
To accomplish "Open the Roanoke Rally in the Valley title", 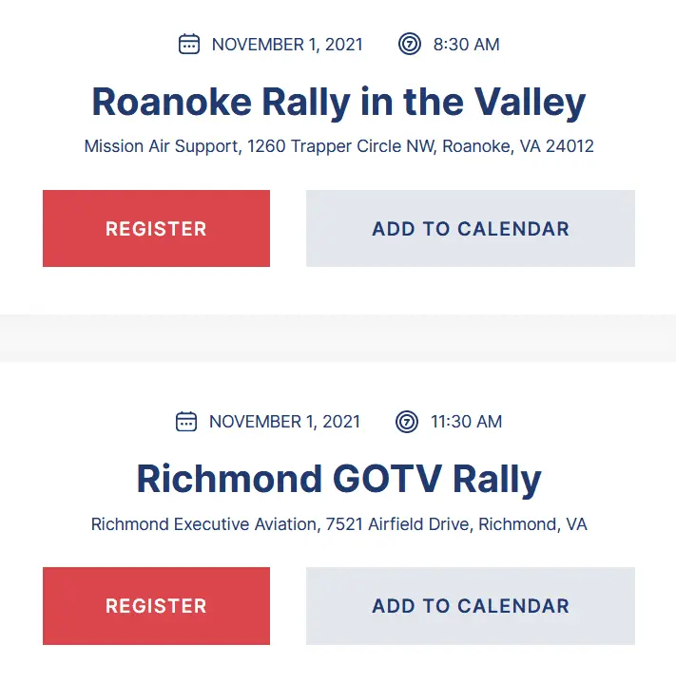I will coord(338,102).
